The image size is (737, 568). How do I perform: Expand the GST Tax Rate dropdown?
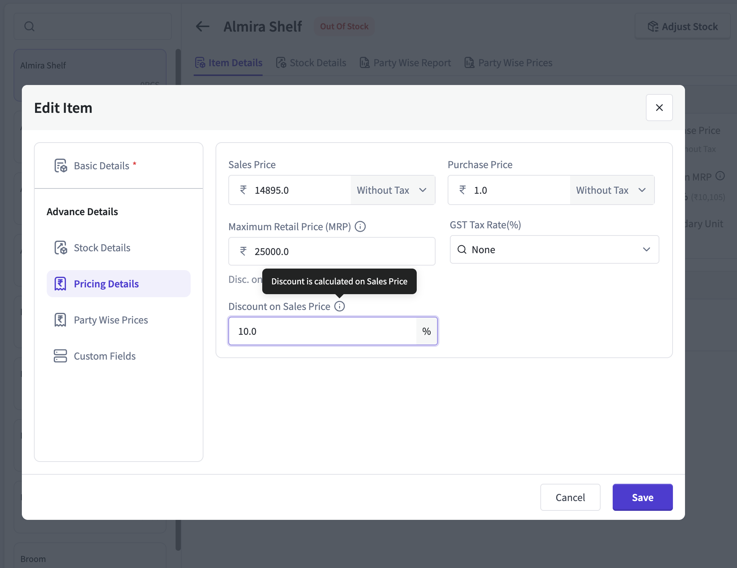pyautogui.click(x=554, y=249)
